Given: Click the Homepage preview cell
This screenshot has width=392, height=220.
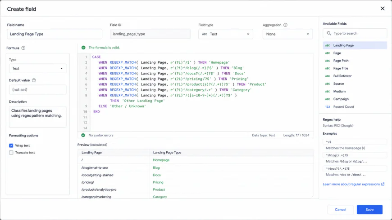Looking at the screenshot, I should click(x=161, y=160).
